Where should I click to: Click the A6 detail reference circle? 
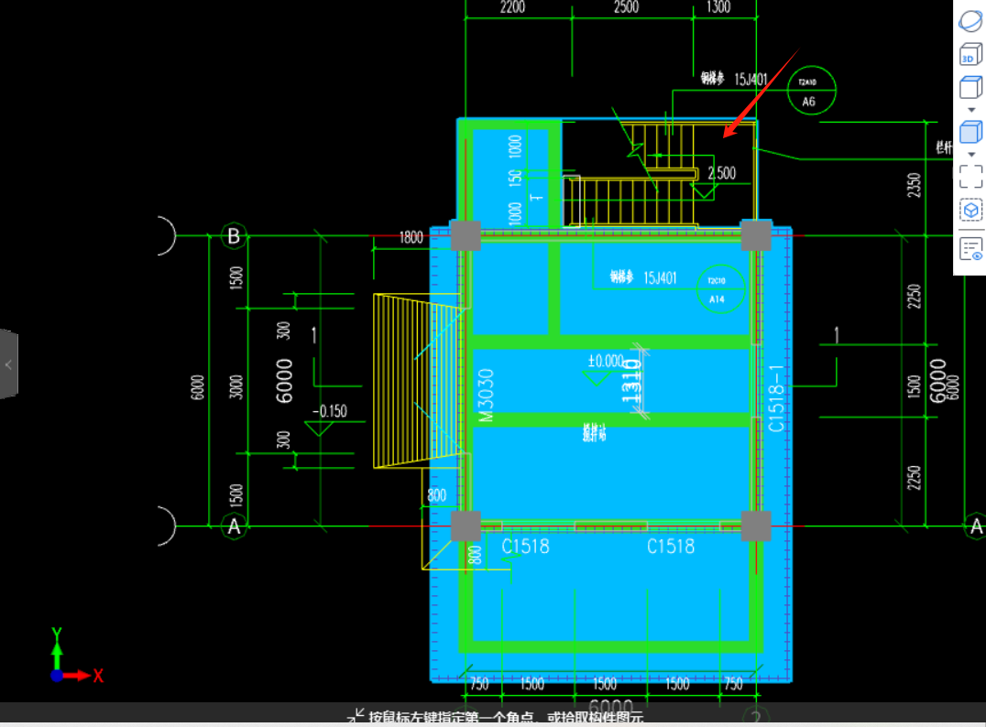click(811, 91)
